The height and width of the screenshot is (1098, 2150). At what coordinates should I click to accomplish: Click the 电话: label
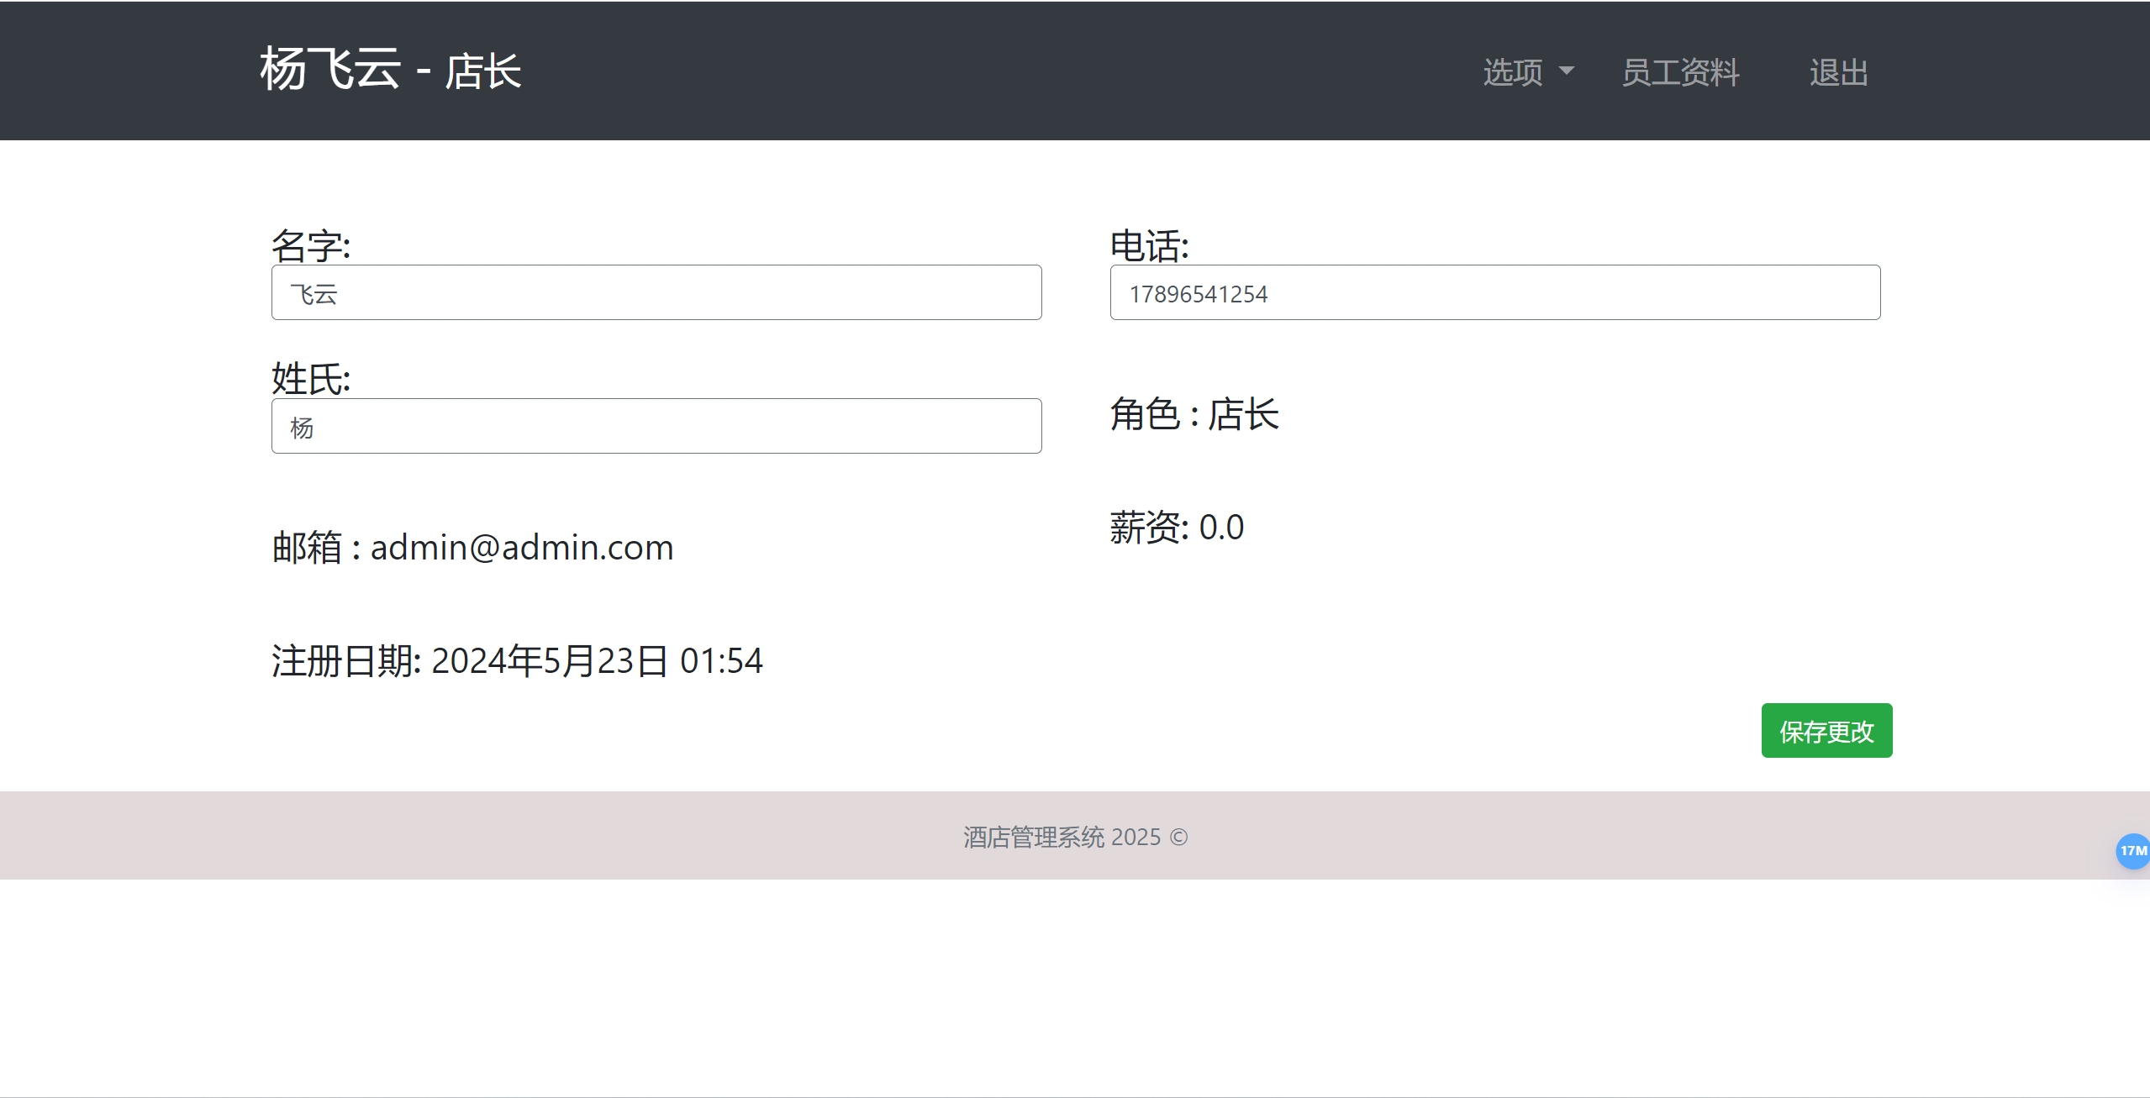(1150, 246)
